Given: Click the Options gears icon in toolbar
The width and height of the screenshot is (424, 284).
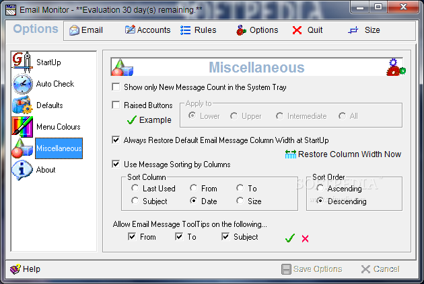Looking at the screenshot, I should point(241,30).
